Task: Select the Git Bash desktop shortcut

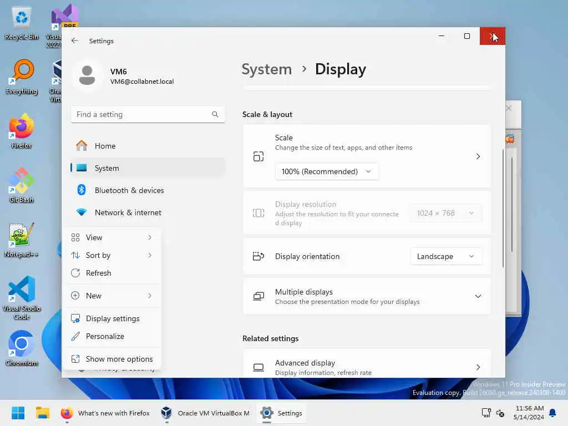Action: (22, 185)
